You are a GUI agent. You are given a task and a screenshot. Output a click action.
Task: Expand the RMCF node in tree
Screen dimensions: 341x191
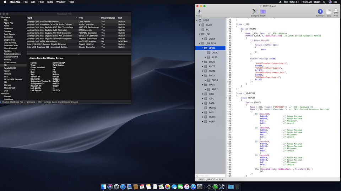click(x=200, y=25)
